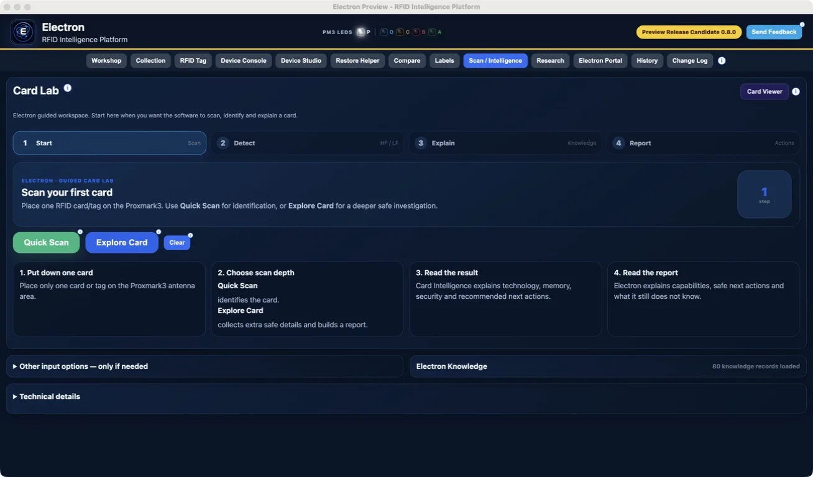Go to the Device Console tab

click(244, 61)
